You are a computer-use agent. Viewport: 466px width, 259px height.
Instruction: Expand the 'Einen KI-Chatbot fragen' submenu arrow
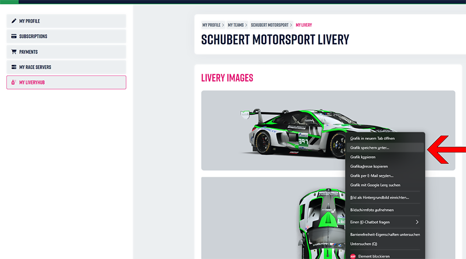coord(416,222)
